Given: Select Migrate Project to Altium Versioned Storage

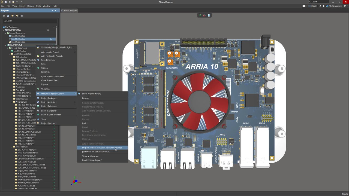Looking at the screenshot, I should (x=103, y=148).
